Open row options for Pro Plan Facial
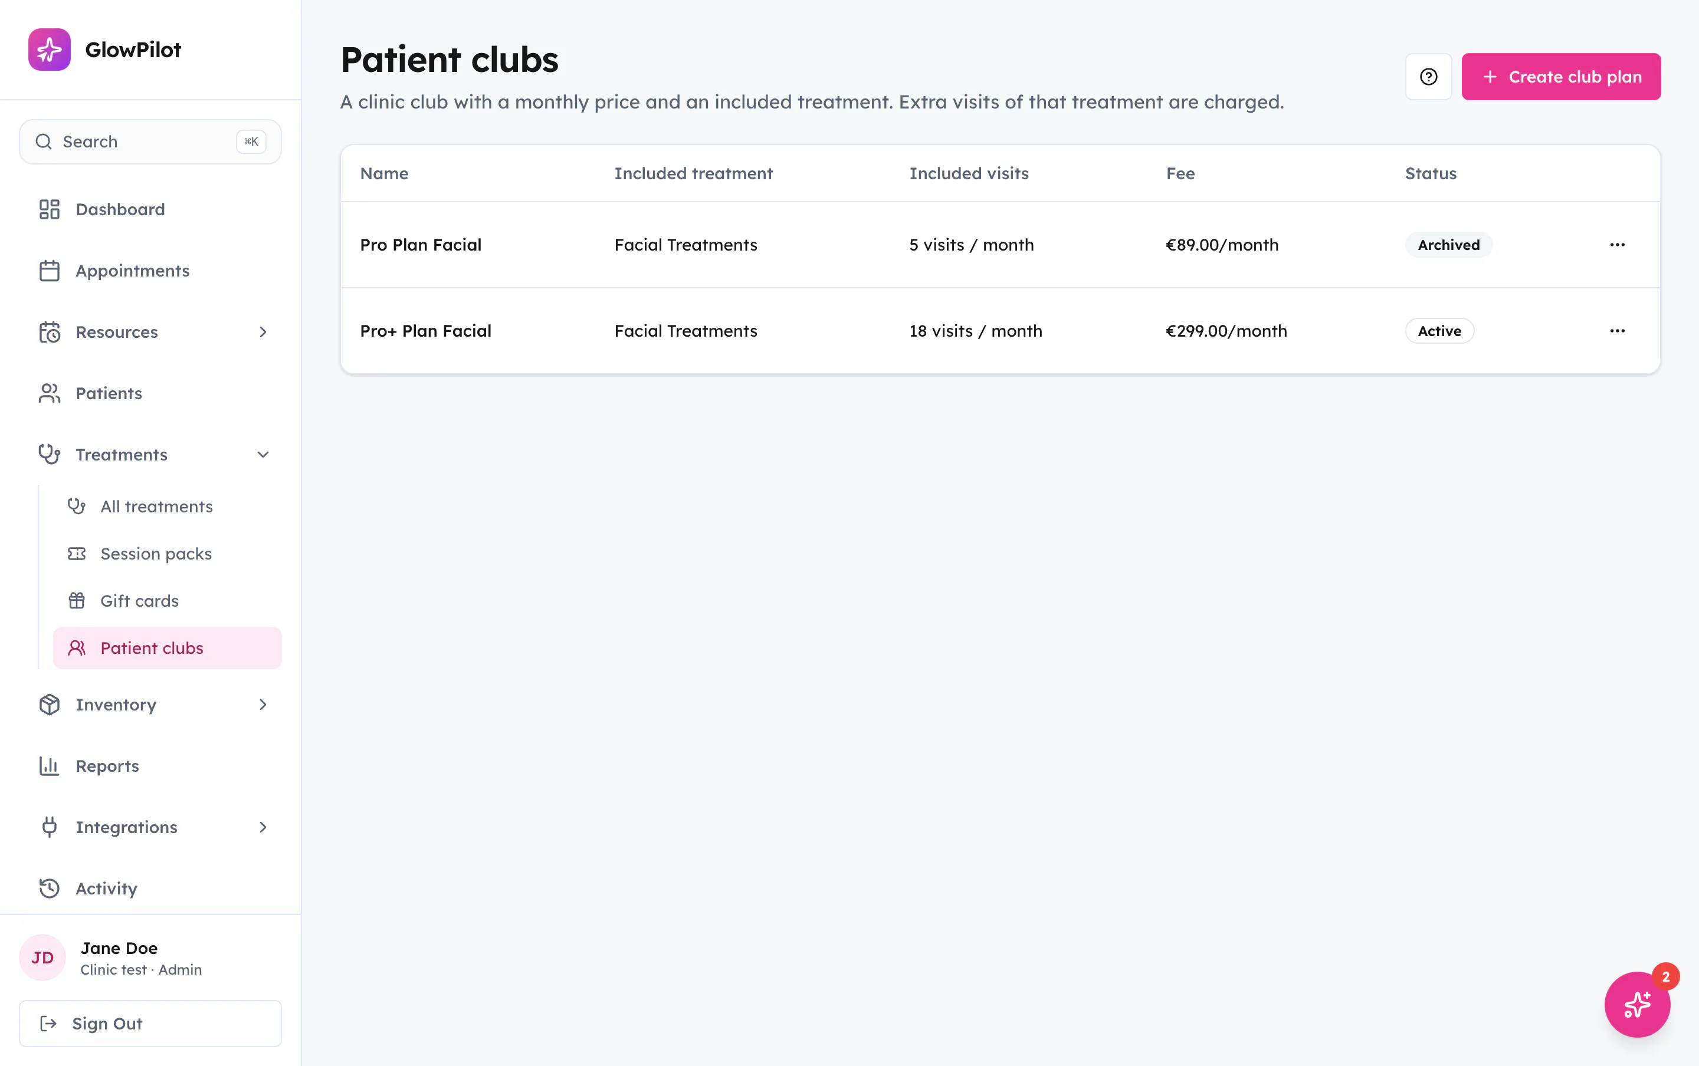The width and height of the screenshot is (1699, 1066). 1617,245
